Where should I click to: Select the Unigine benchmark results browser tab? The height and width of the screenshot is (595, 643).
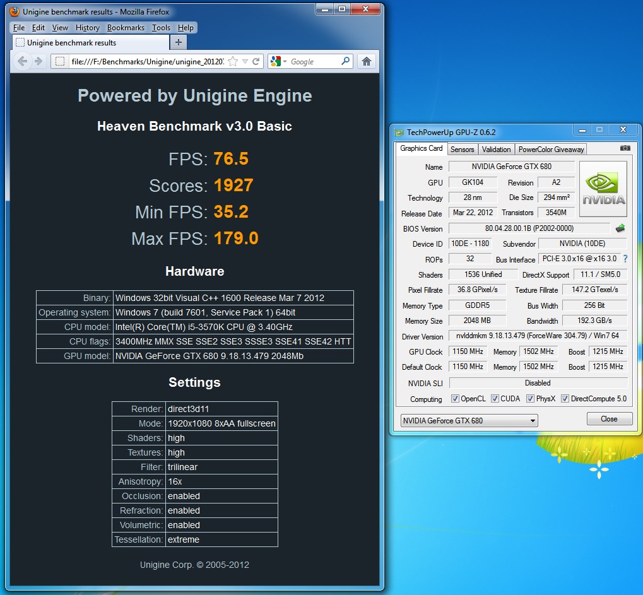(x=90, y=43)
